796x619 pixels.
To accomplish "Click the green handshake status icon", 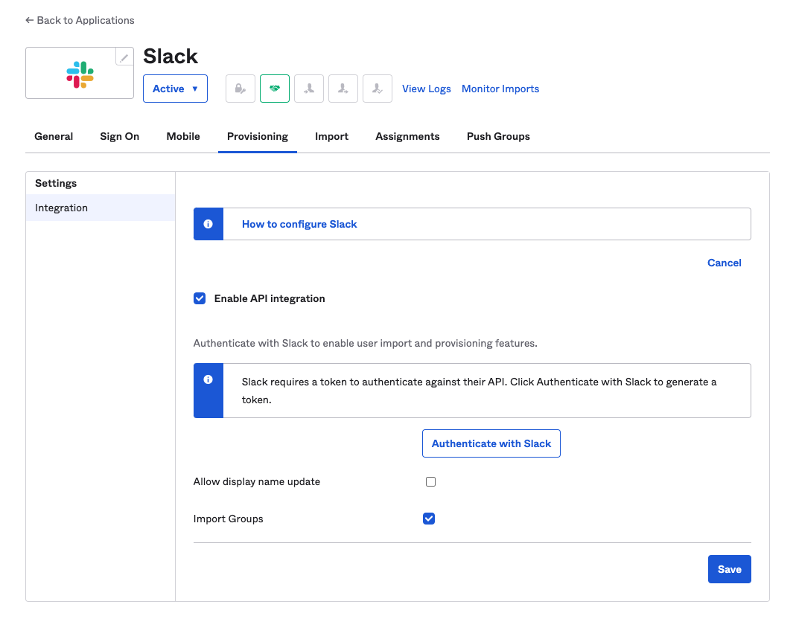I will 275,89.
